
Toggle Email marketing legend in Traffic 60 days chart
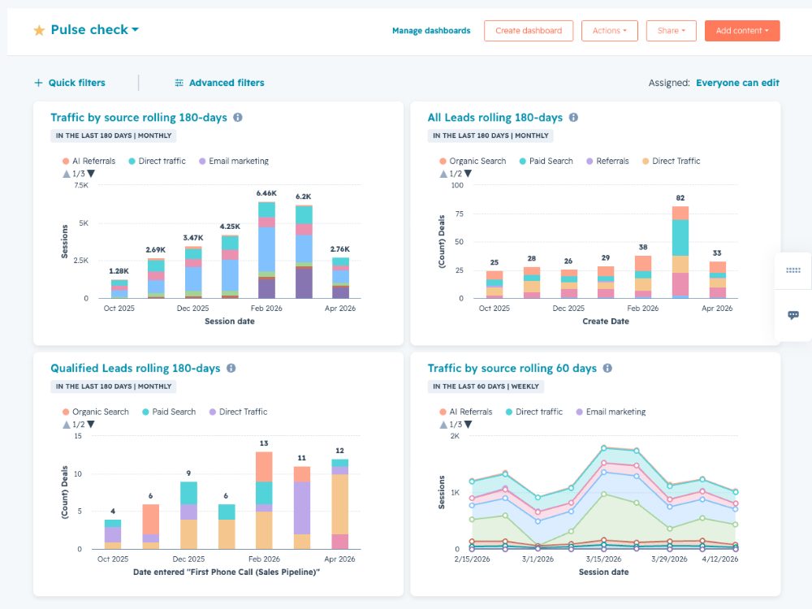pyautogui.click(x=611, y=412)
